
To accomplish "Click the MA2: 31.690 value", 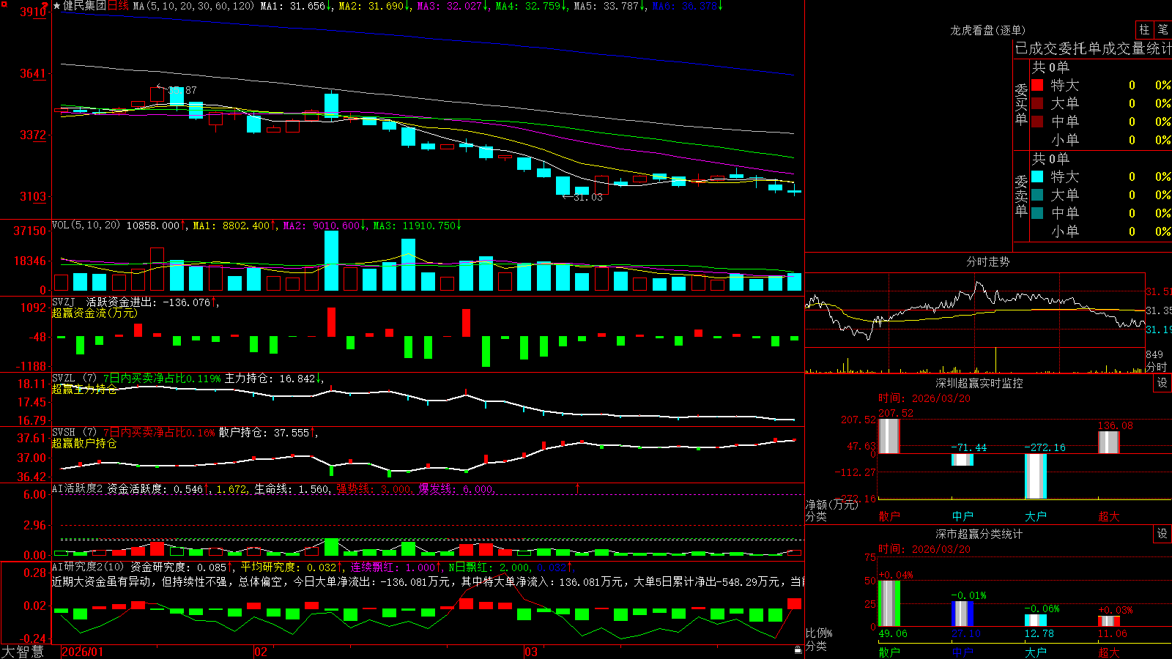I will coord(375,6).
